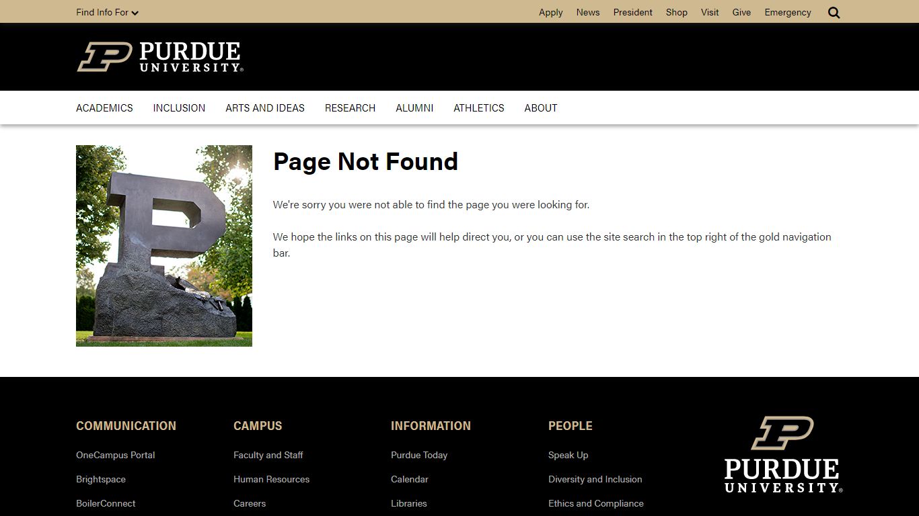Select the About menu item
The height and width of the screenshot is (516, 919).
(541, 107)
